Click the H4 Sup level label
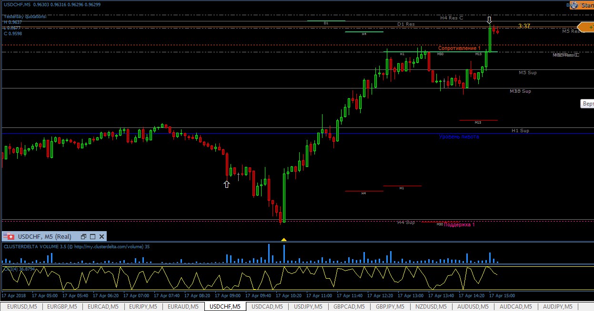 coord(406,222)
